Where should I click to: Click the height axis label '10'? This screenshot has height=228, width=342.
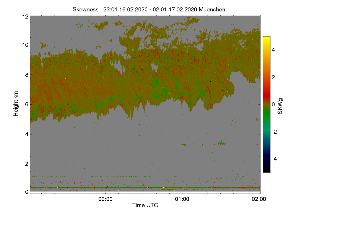coord(25,45)
